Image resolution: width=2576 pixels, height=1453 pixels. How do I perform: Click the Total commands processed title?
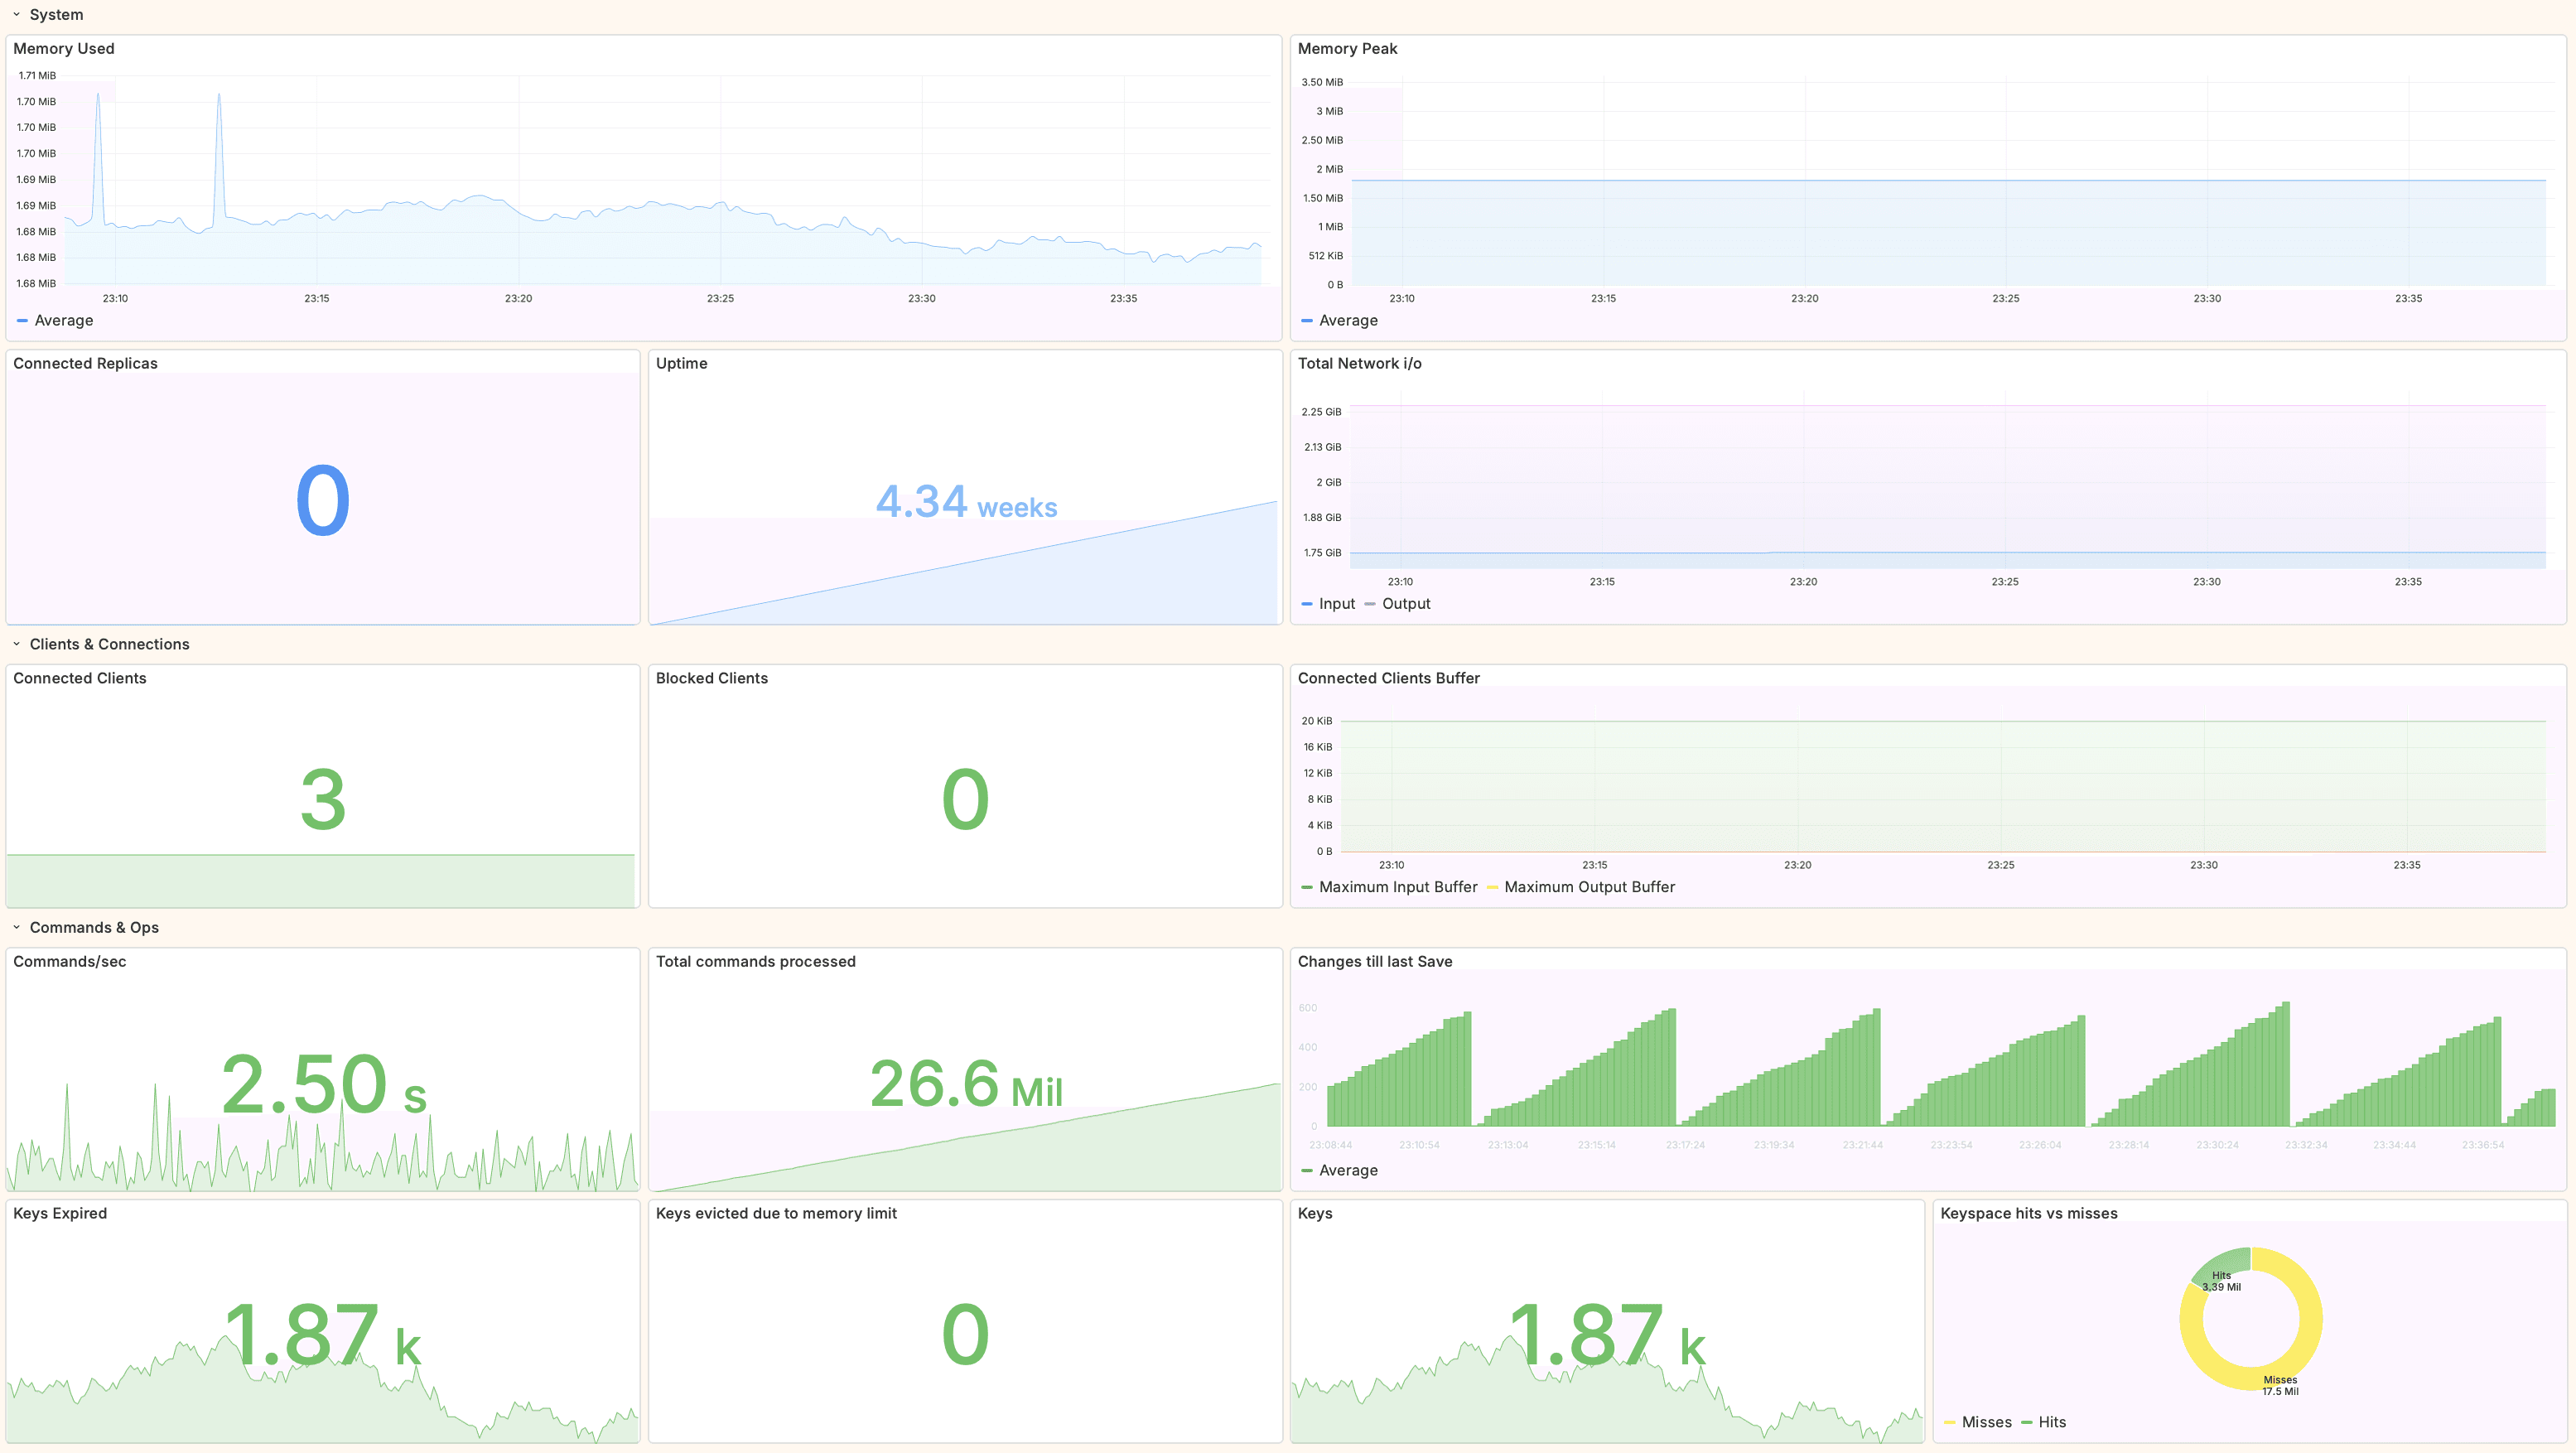[x=756, y=961]
